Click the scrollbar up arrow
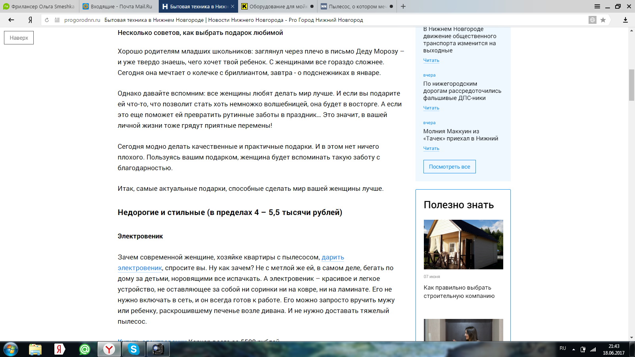Screen dimensions: 635x357 631,30
